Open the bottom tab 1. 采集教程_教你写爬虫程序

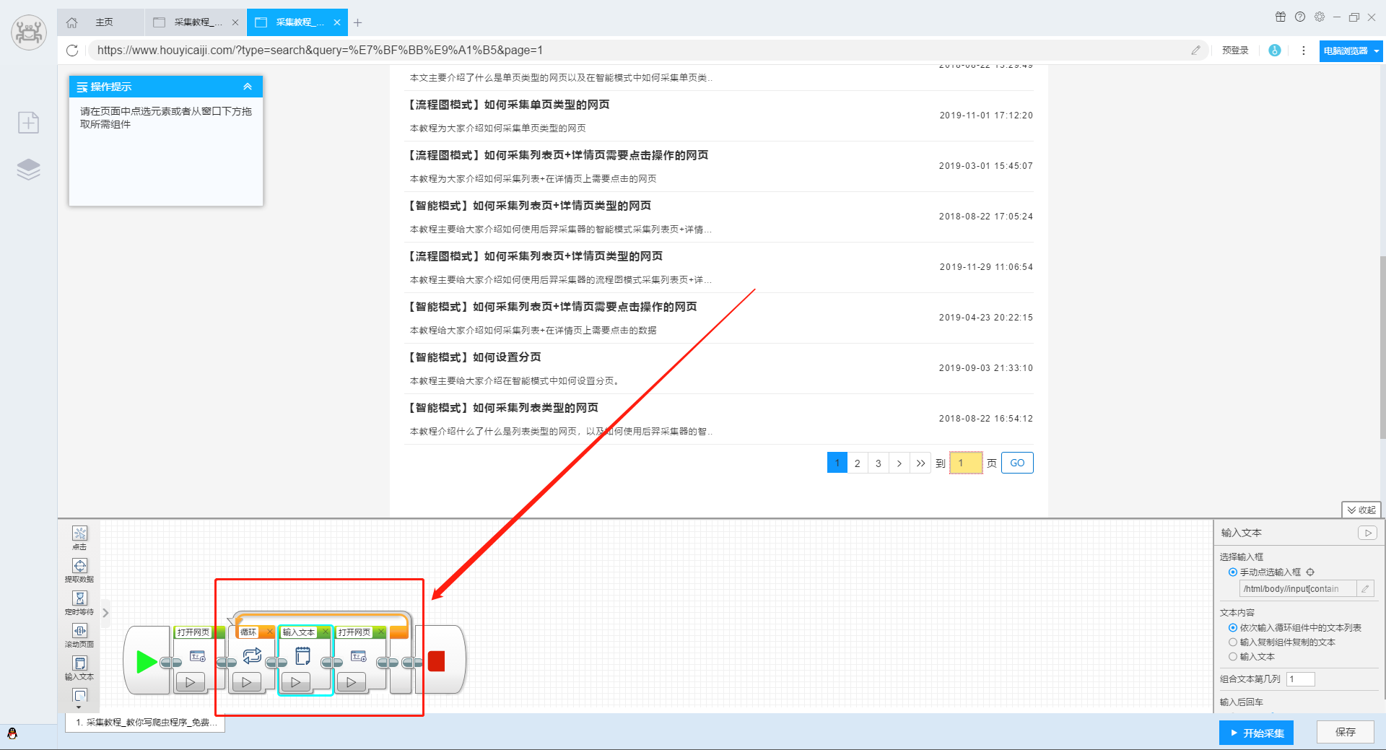pyautogui.click(x=145, y=723)
